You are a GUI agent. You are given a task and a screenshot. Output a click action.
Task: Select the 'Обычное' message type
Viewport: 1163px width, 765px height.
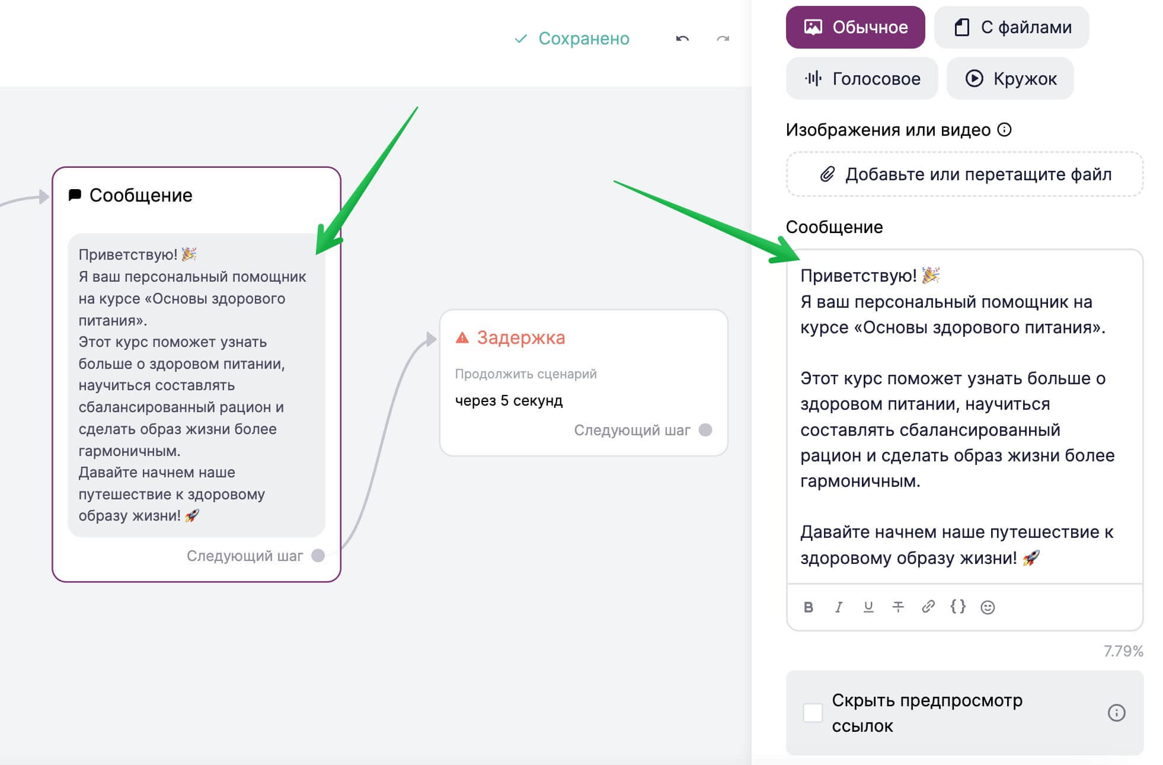pos(855,27)
